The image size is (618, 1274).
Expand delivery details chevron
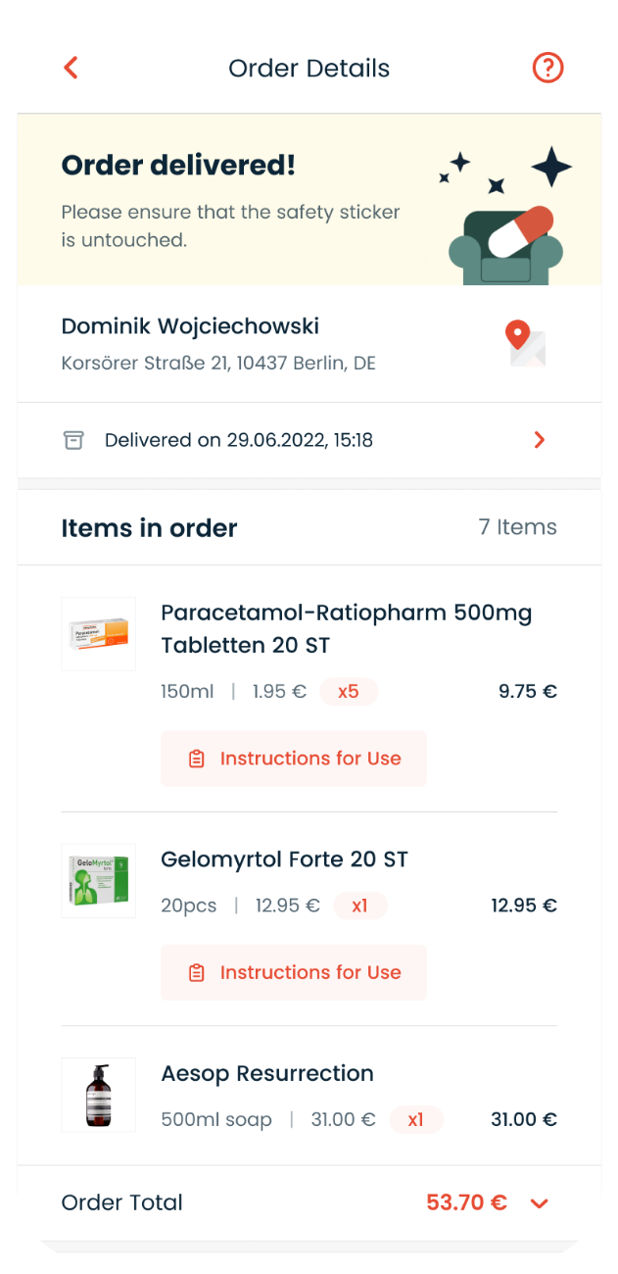540,440
